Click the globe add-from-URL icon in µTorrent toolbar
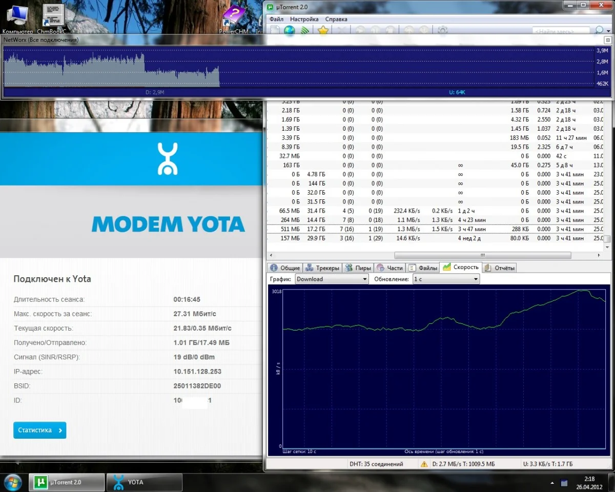The height and width of the screenshot is (492, 615). pos(290,31)
